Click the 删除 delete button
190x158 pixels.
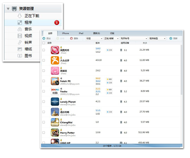[74, 39]
